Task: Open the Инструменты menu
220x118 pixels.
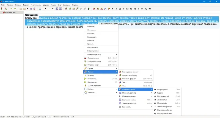Action: click(36, 5)
